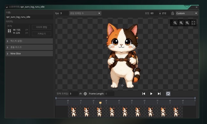Click the H: 225 height text
The height and width of the screenshot is (124, 207).
click(x=16, y=33)
